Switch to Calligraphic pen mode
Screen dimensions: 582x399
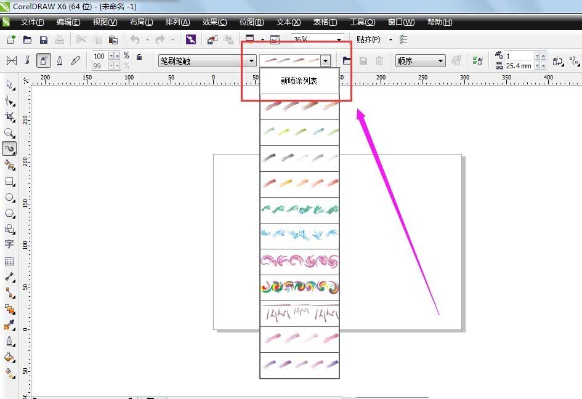(60, 60)
